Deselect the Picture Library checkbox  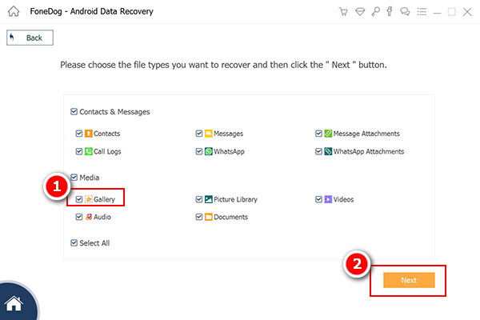pos(198,199)
